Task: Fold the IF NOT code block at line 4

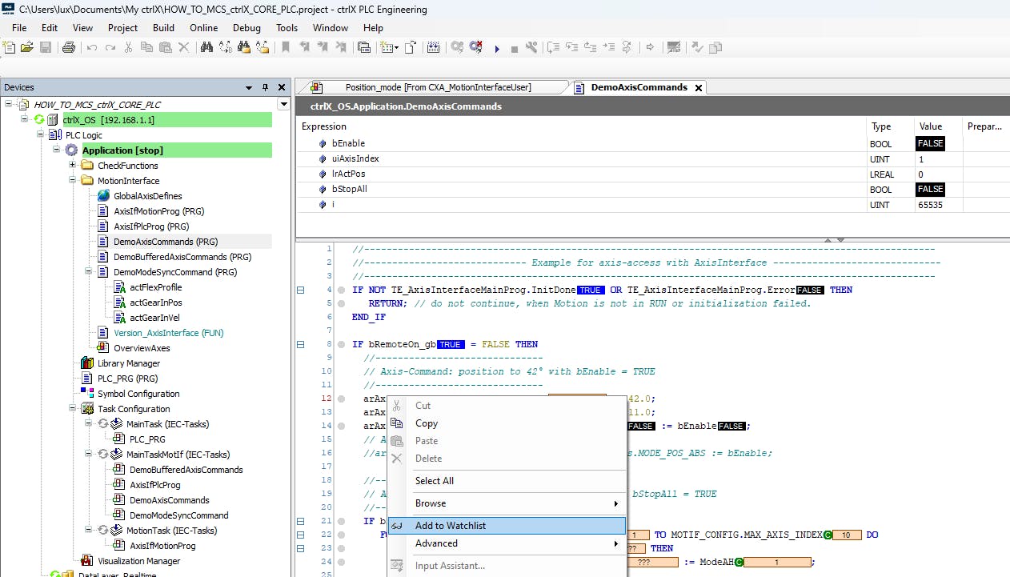Action: point(301,290)
